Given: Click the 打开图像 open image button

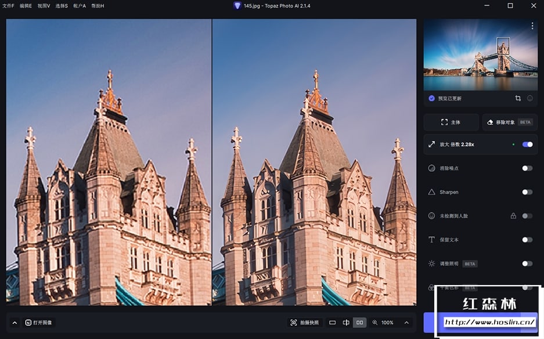Looking at the screenshot, I should (38, 323).
